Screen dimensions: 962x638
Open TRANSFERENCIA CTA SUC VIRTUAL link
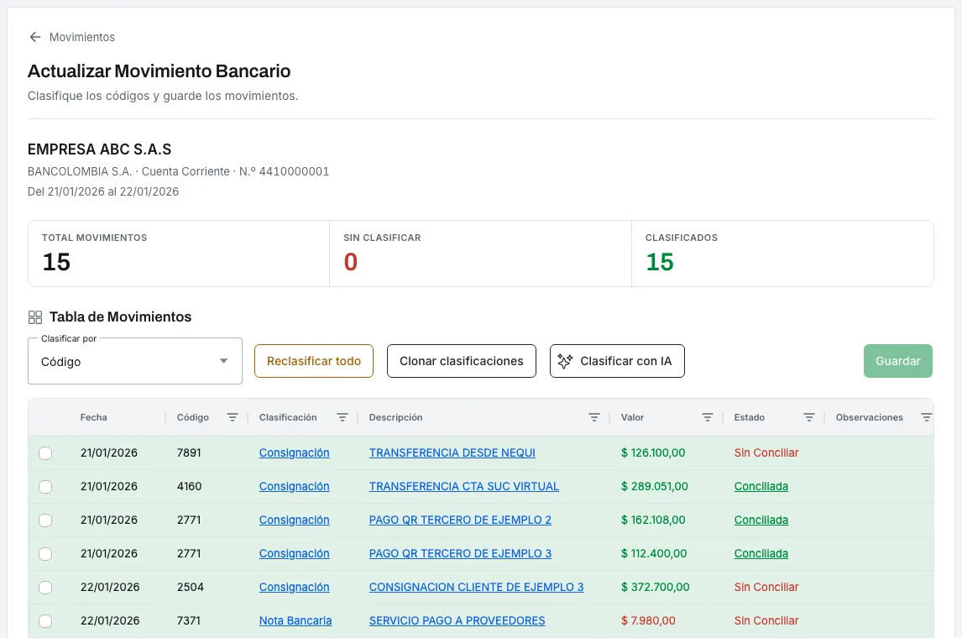click(464, 487)
